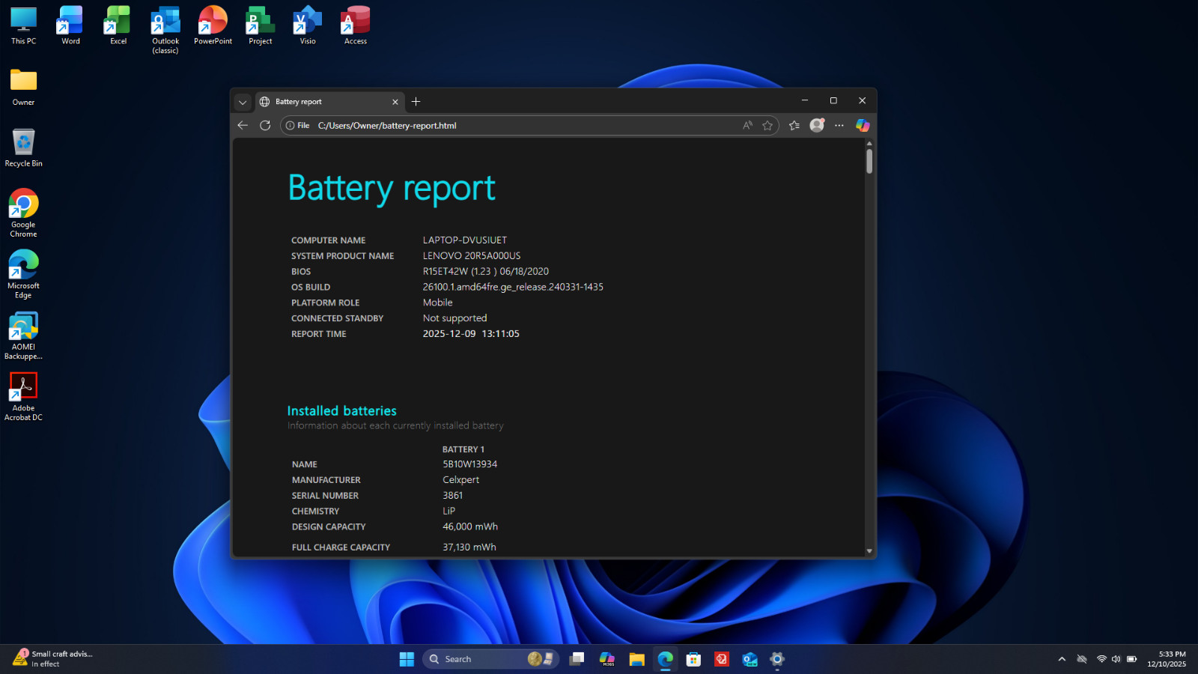Show hidden system tray icons
Screen dimensions: 1198x674
pyautogui.click(x=1062, y=659)
